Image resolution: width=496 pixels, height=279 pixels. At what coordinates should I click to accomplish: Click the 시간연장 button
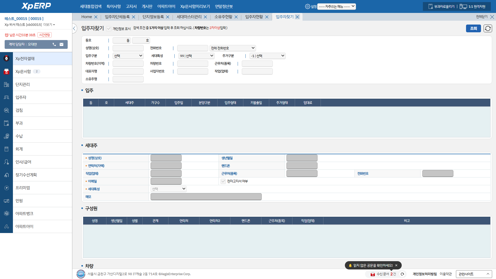(x=44, y=35)
